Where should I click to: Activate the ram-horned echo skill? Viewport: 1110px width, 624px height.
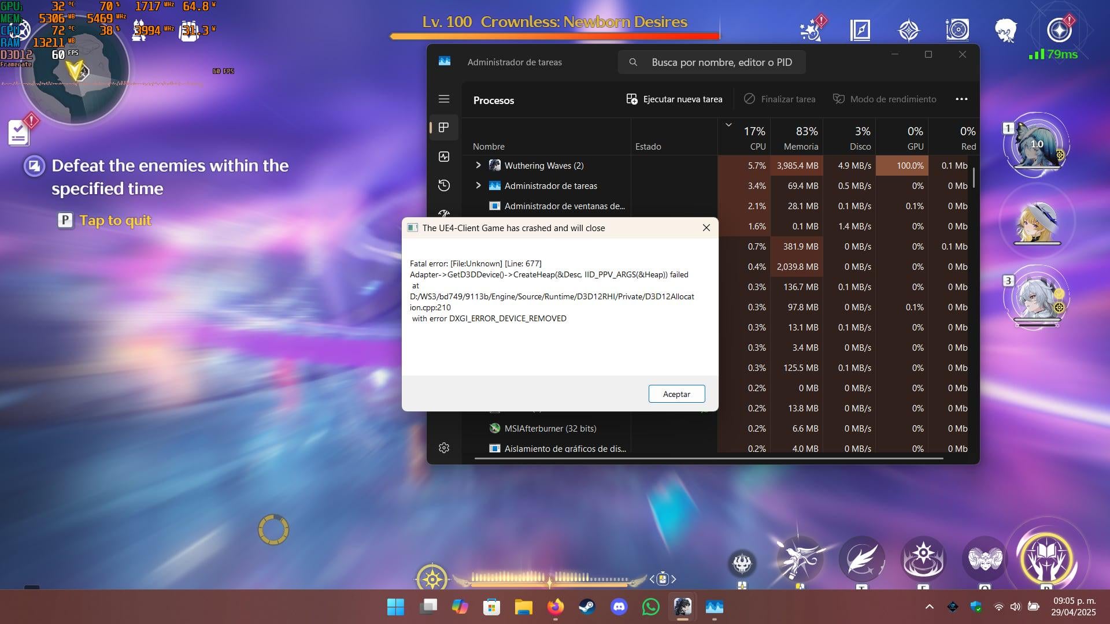tap(985, 558)
